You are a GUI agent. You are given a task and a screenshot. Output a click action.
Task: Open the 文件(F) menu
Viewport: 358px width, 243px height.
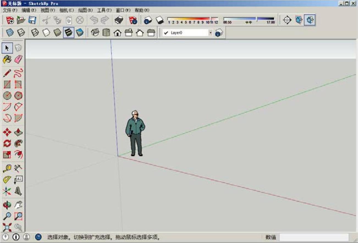coord(10,10)
